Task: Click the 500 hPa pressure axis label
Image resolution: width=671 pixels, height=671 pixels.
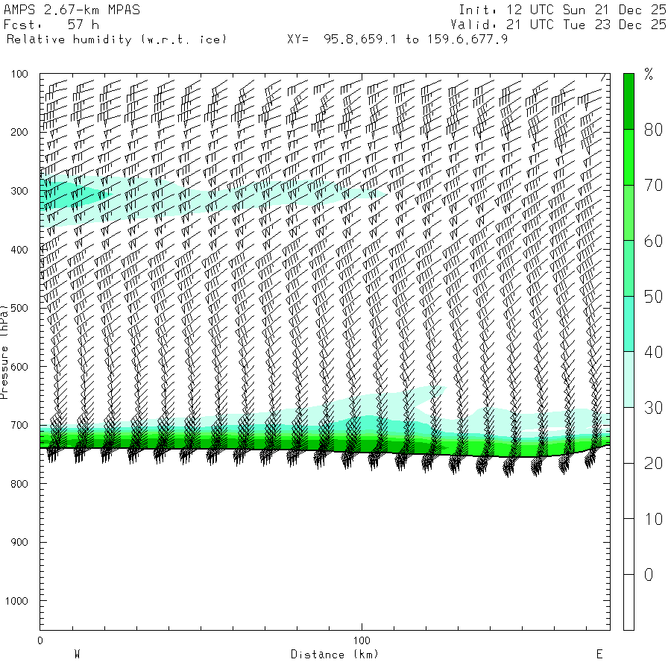Action: coord(19,308)
